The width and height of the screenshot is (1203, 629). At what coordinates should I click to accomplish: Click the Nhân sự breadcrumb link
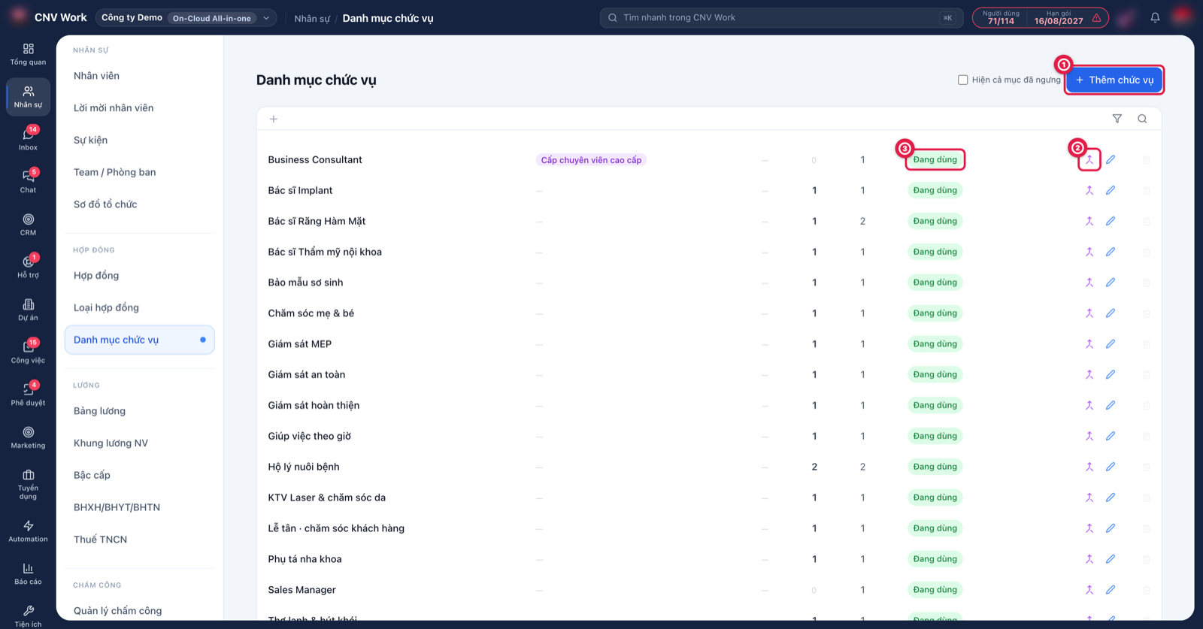coord(312,18)
